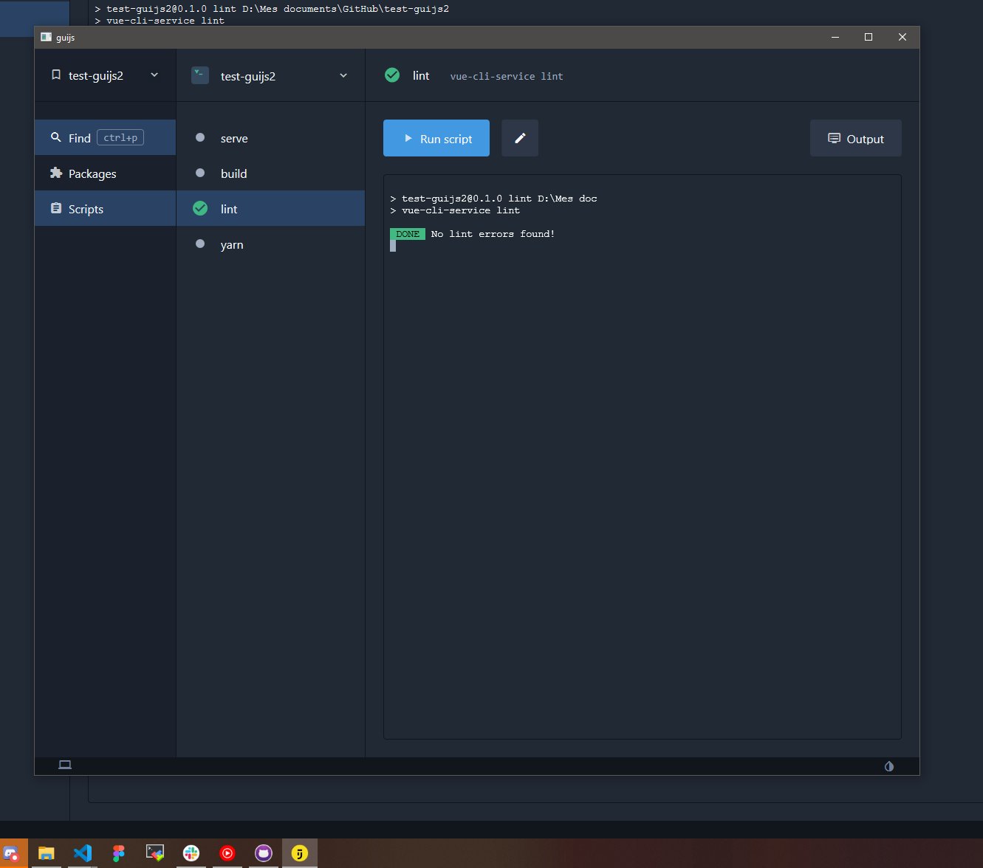983x868 pixels.
Task: Open Find with the ctrl+p shortcut badge
Action: click(x=120, y=137)
